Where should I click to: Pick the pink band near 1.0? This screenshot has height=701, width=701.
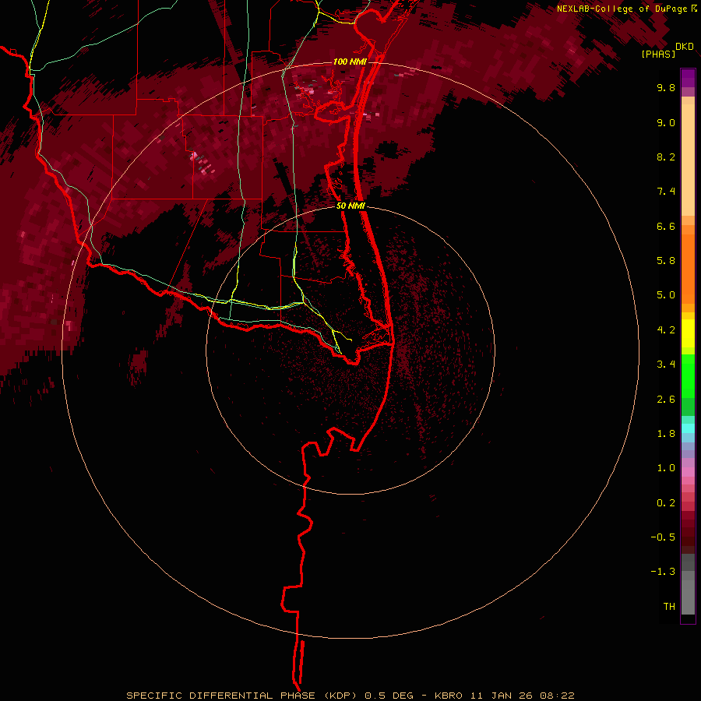688,472
